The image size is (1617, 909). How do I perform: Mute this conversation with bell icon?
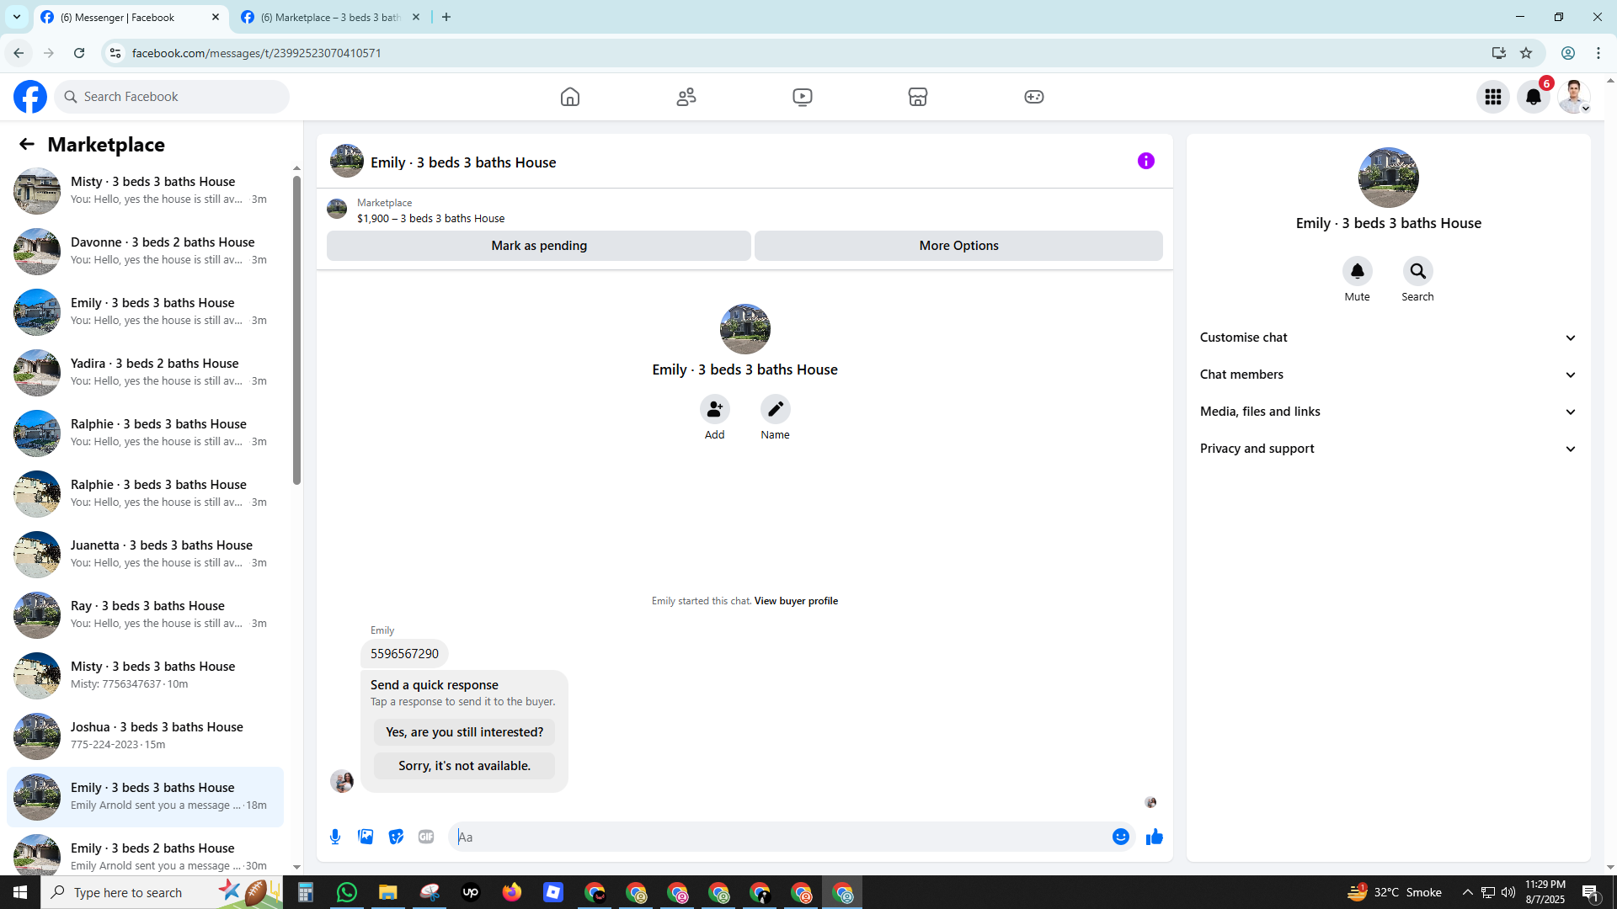click(x=1357, y=271)
